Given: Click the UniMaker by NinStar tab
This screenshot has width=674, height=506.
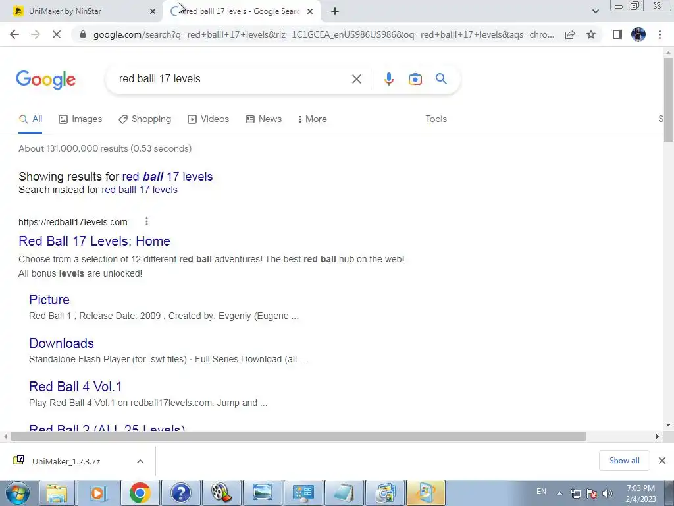Looking at the screenshot, I should [x=81, y=12].
